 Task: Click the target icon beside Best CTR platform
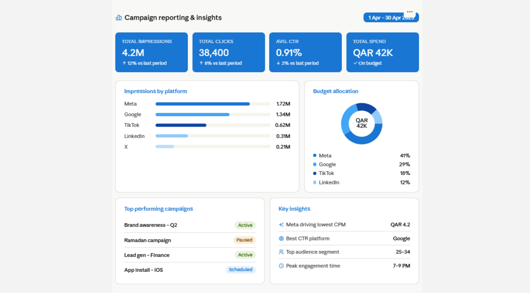(281, 238)
